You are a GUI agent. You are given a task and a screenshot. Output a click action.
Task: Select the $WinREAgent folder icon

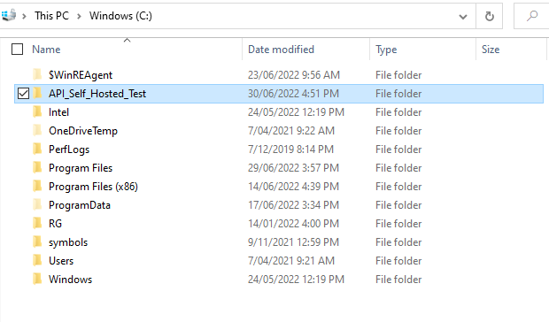[37, 74]
